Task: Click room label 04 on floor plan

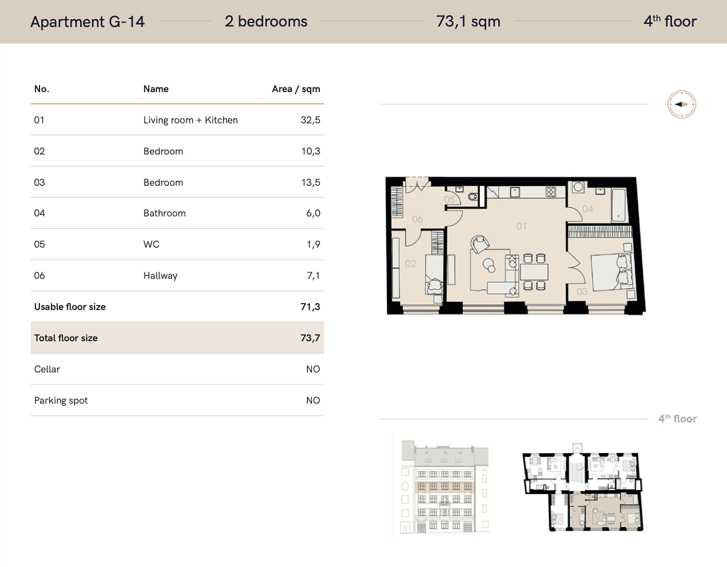Action: pyautogui.click(x=588, y=209)
